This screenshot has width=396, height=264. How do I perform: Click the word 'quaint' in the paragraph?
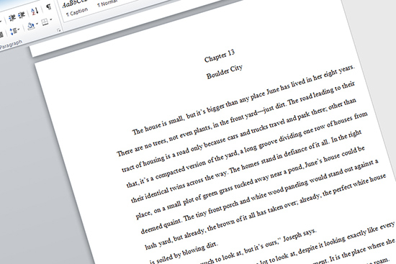172,222
